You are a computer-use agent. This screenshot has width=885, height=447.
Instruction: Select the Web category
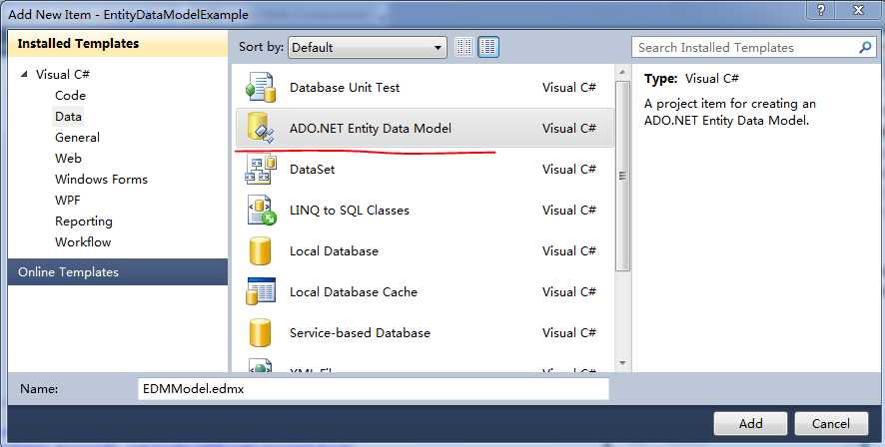coord(68,158)
